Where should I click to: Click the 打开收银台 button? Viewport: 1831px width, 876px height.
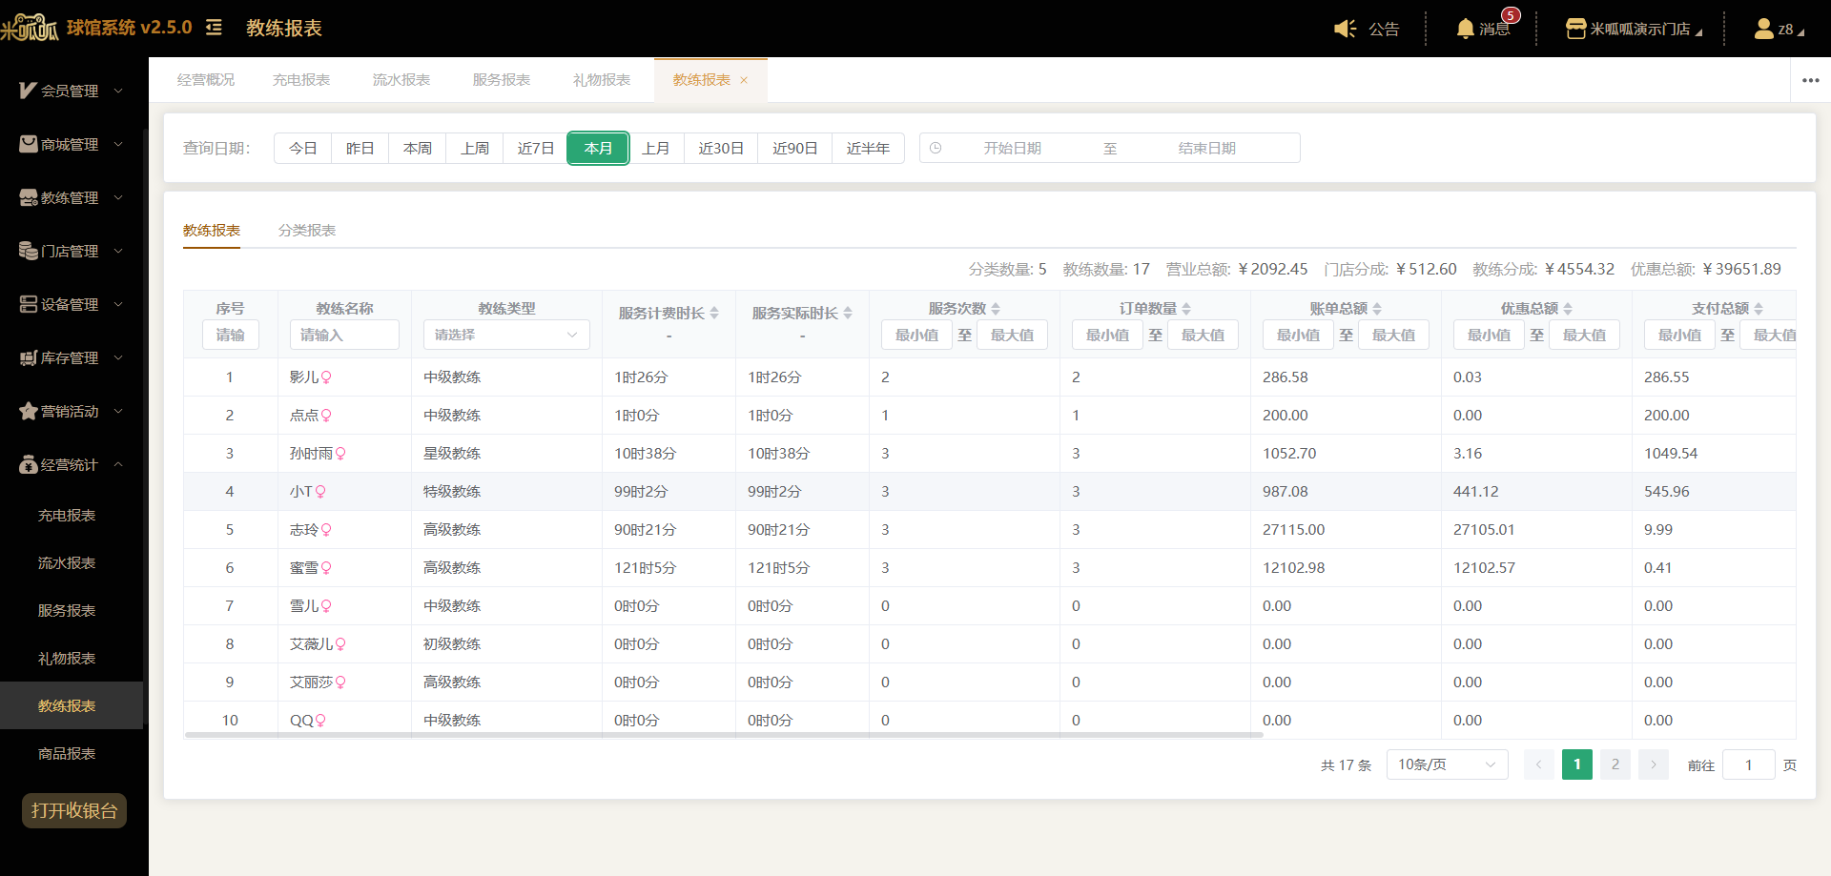point(74,811)
